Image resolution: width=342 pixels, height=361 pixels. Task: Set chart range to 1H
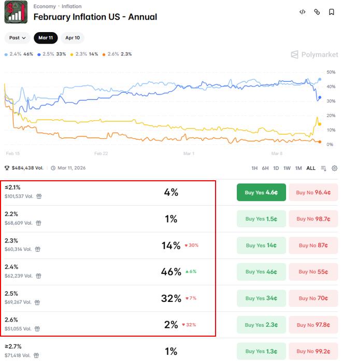coord(254,168)
